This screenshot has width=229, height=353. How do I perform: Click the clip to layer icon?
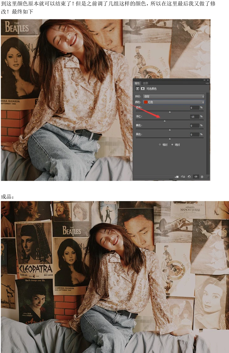coord(177,177)
